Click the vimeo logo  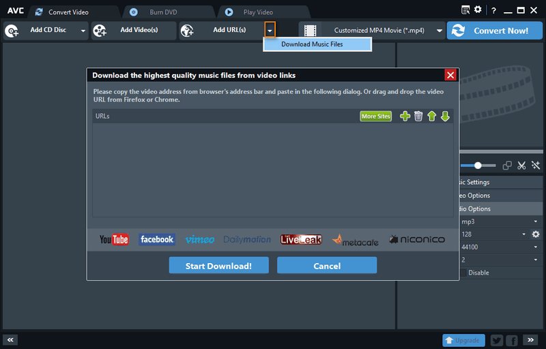[x=199, y=239]
